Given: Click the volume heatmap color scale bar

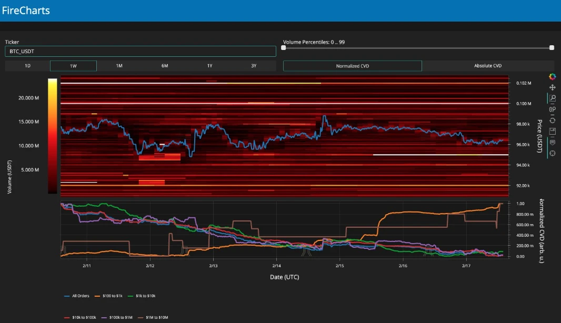Looking at the screenshot, I should tap(53, 136).
